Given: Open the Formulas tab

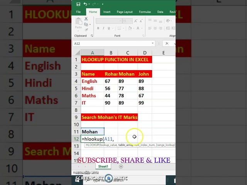Looking at the screenshot, I should tap(145, 12).
